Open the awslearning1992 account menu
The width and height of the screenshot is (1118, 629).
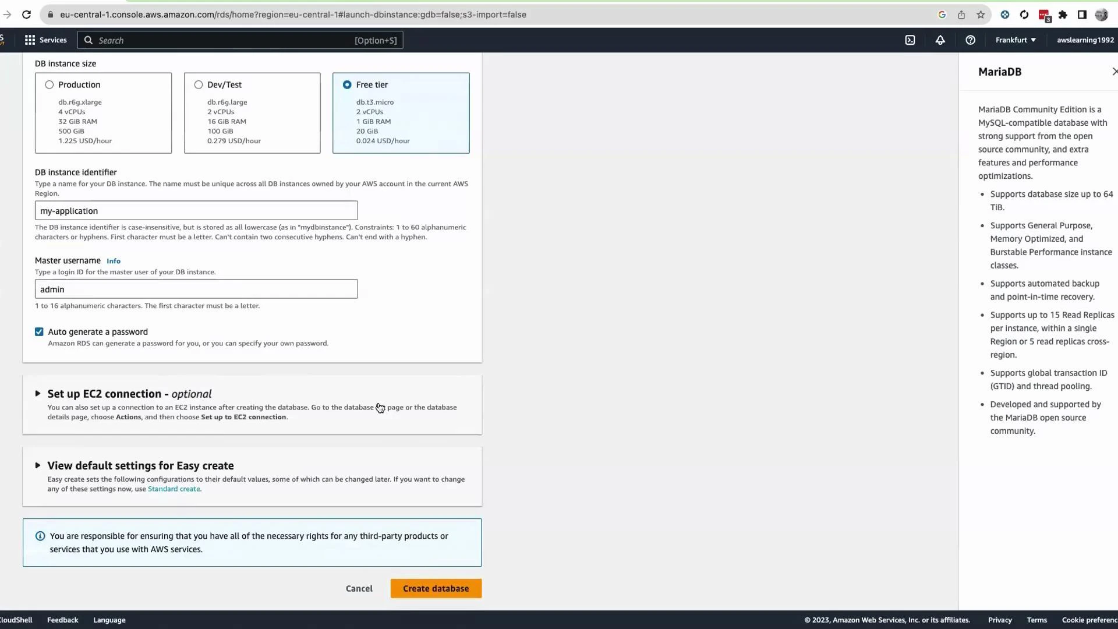pos(1084,40)
